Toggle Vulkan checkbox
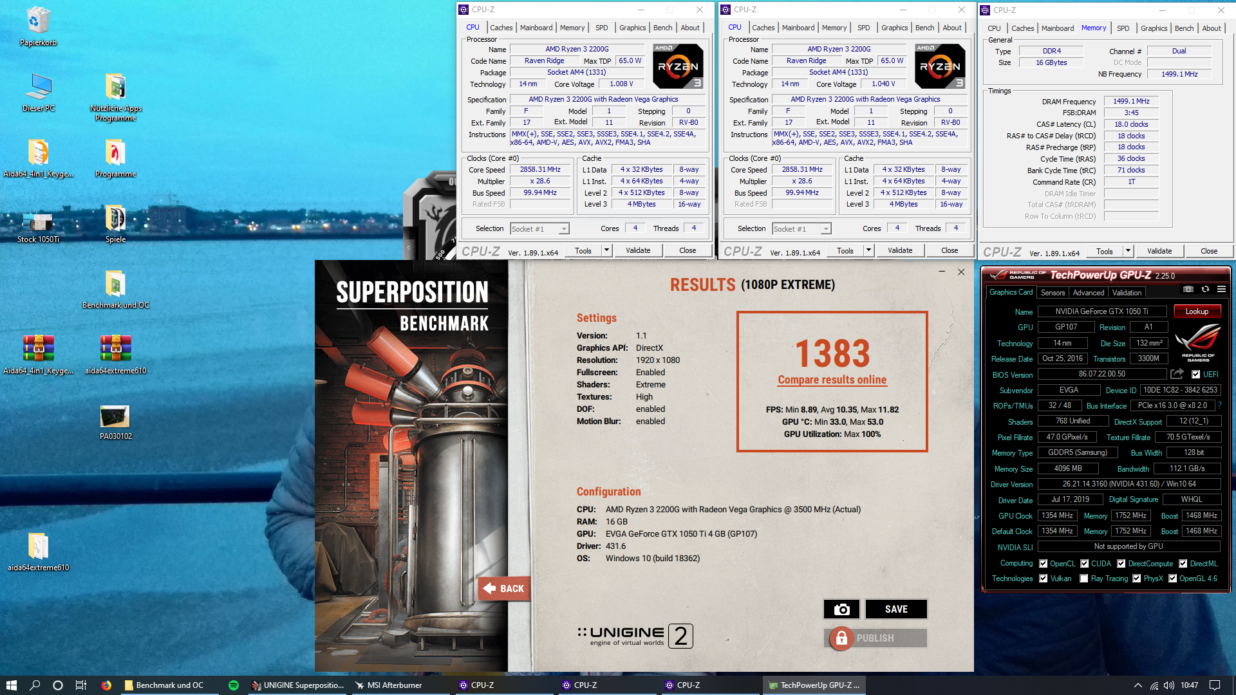 (1044, 579)
